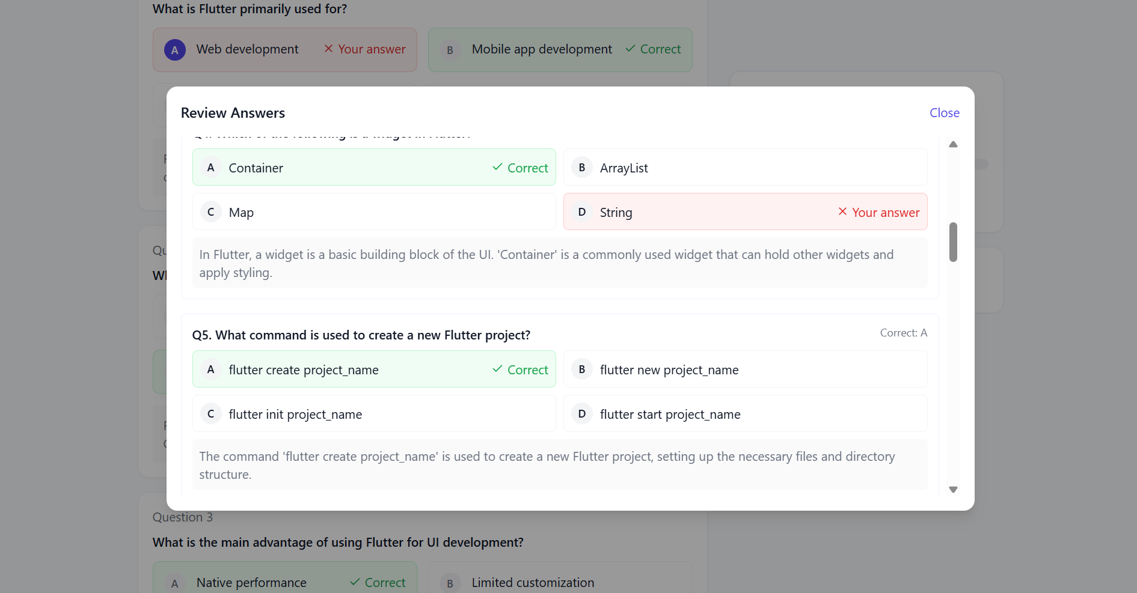Click the scroll down arrow in dialog
1137x593 pixels.
tap(953, 490)
